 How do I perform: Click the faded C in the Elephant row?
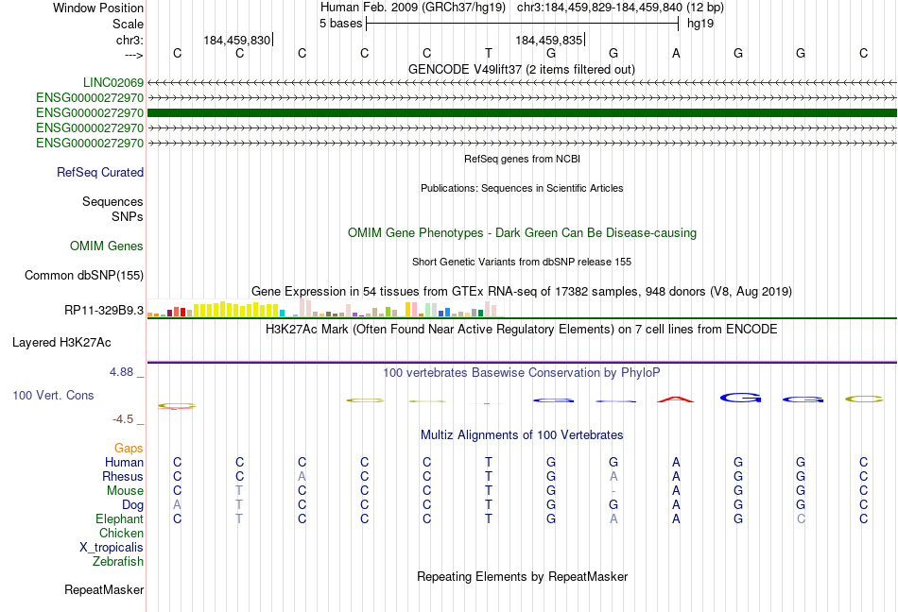[x=801, y=518]
